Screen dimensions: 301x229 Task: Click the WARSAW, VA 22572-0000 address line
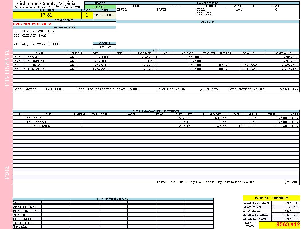36,44
